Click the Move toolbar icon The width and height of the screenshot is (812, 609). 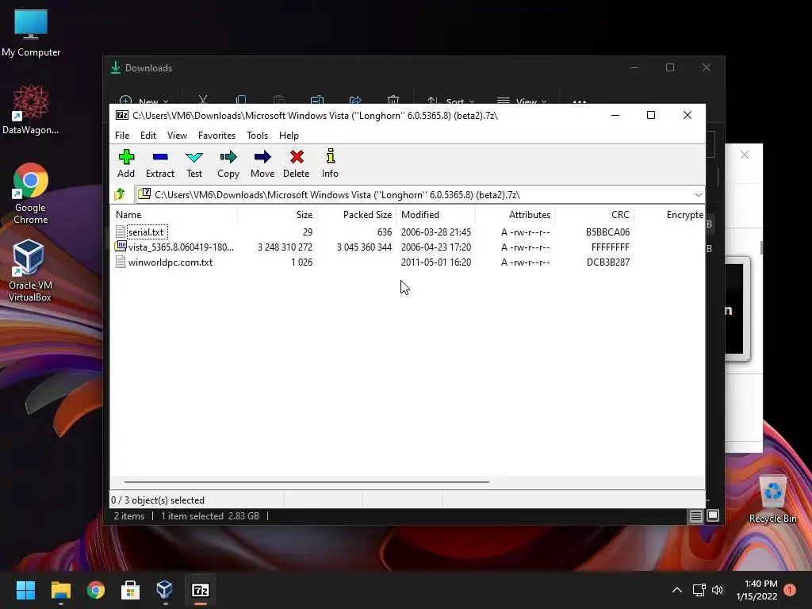(x=262, y=163)
